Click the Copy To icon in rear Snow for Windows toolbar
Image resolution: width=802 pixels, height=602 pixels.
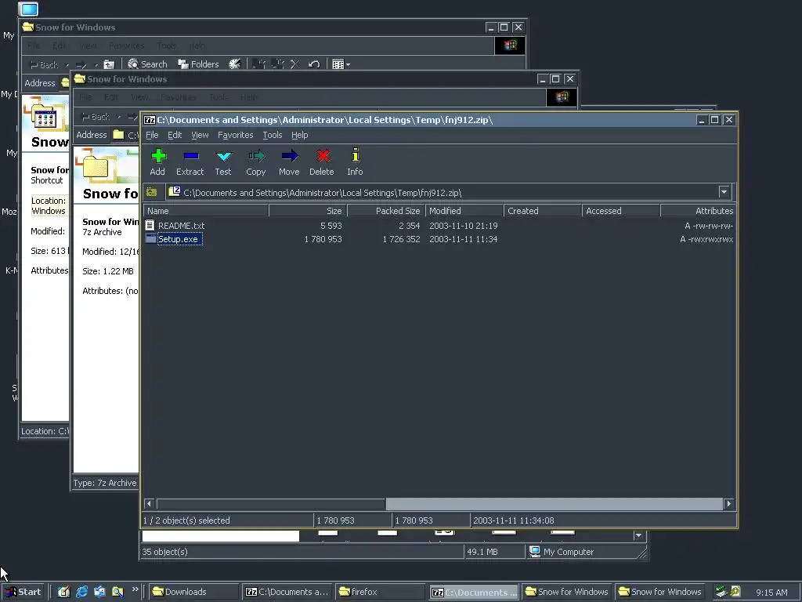point(277,64)
